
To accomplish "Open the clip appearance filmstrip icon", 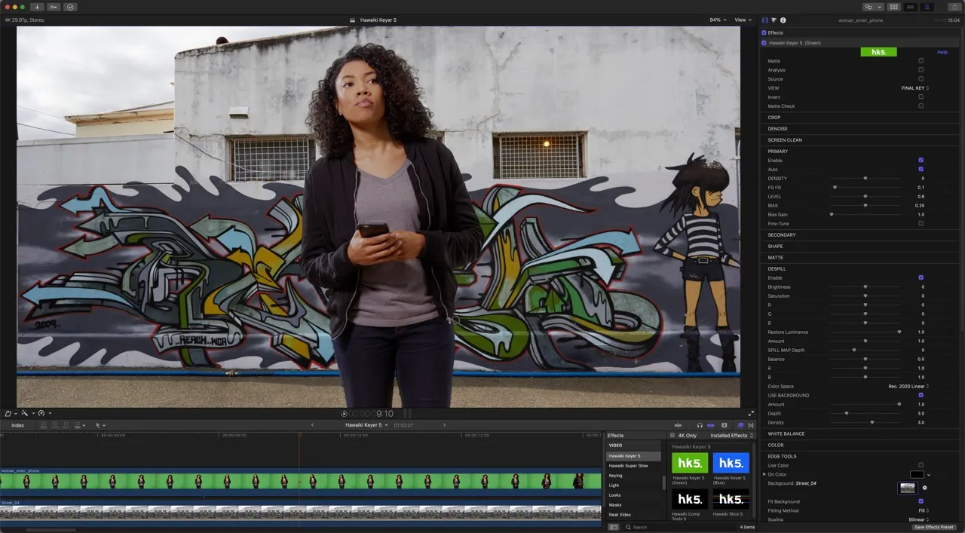I will pos(725,425).
